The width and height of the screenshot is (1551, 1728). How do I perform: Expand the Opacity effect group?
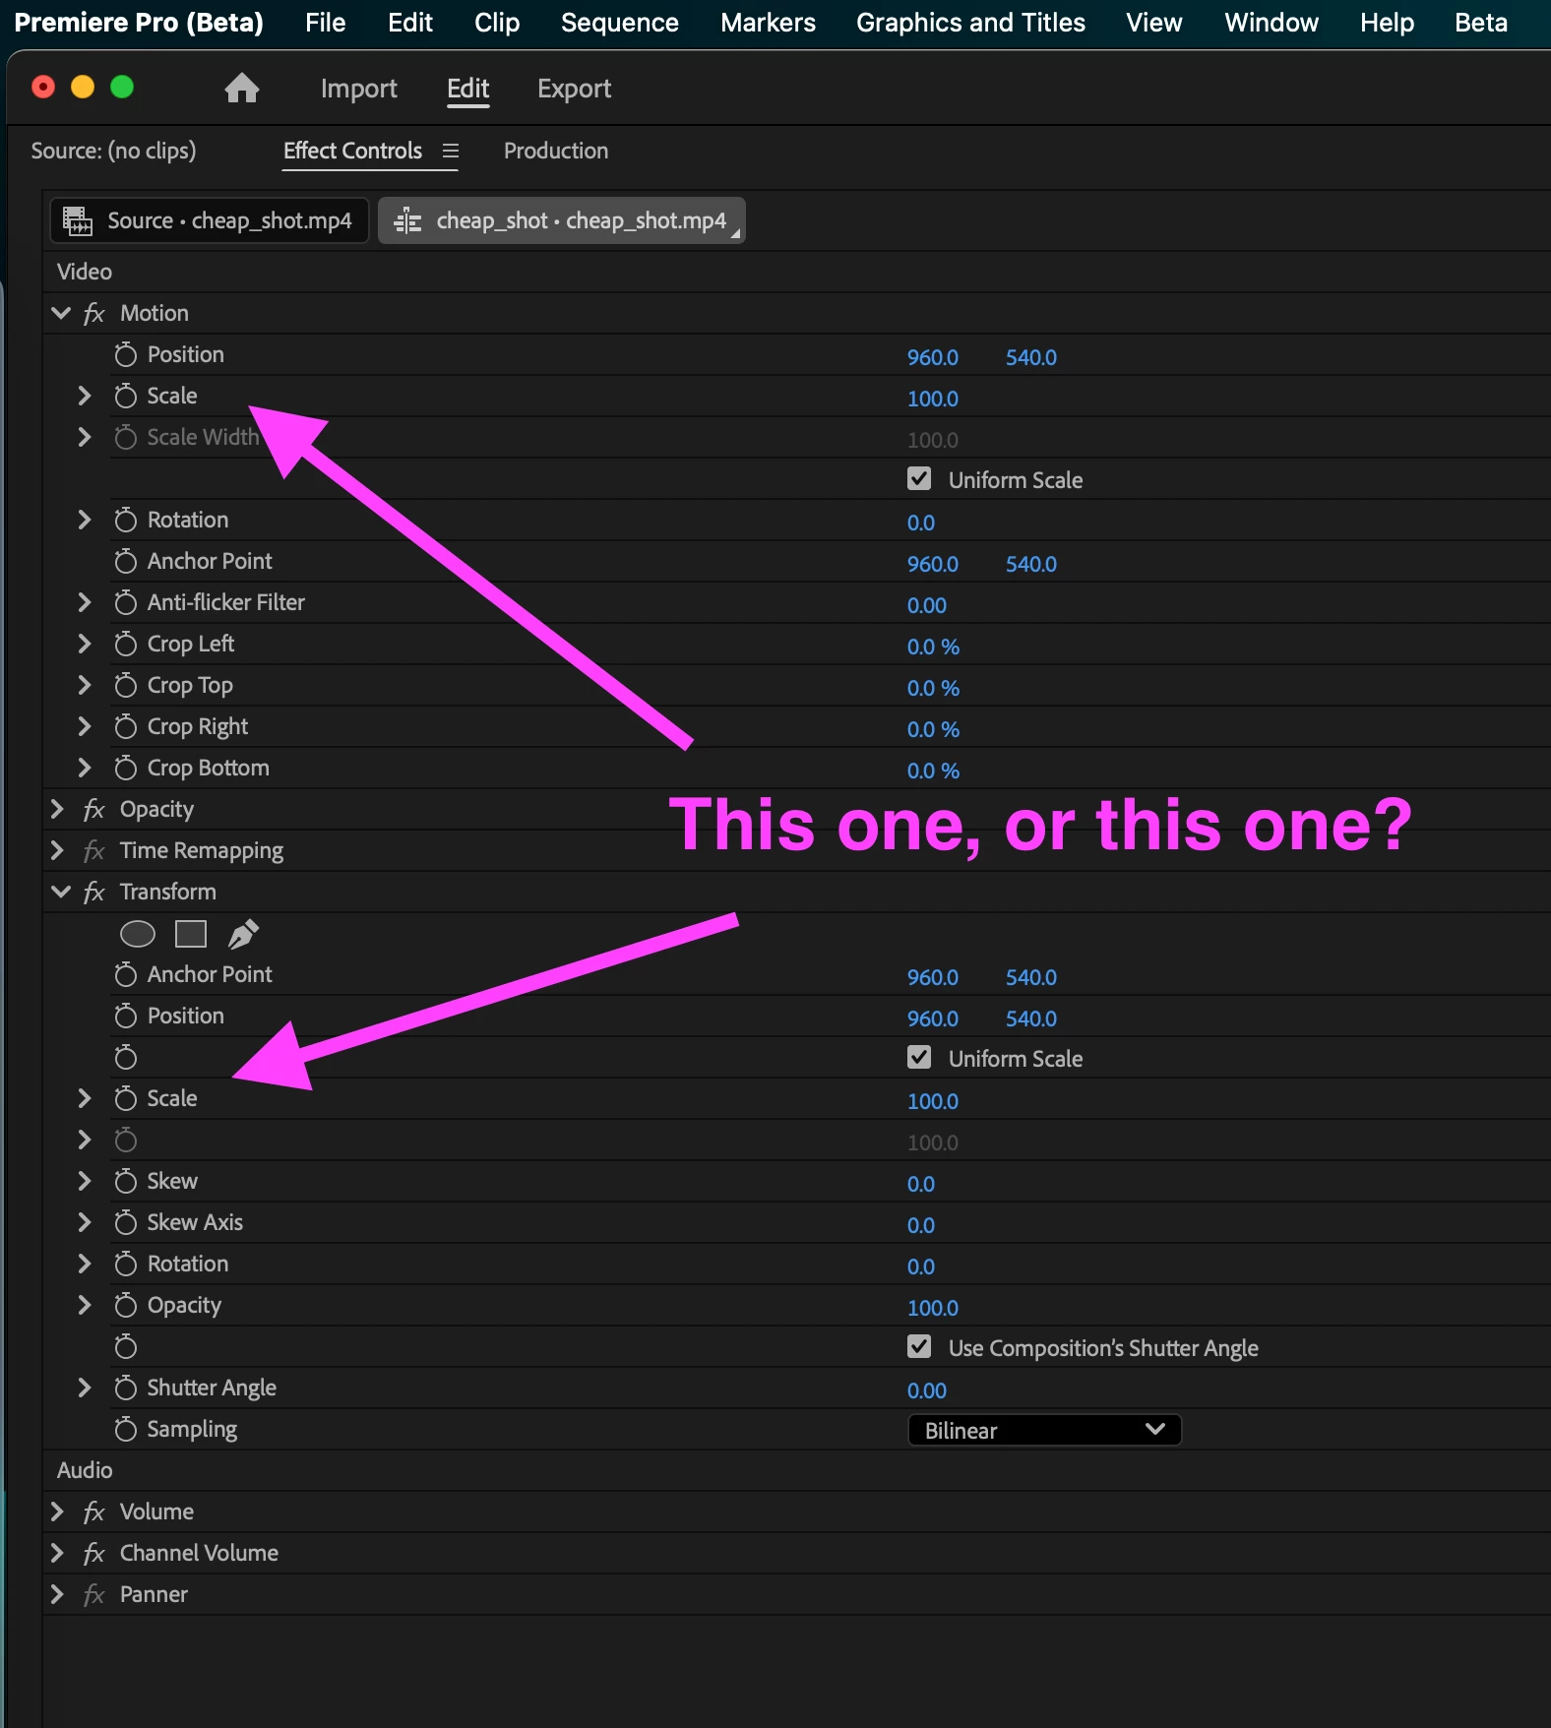[57, 809]
